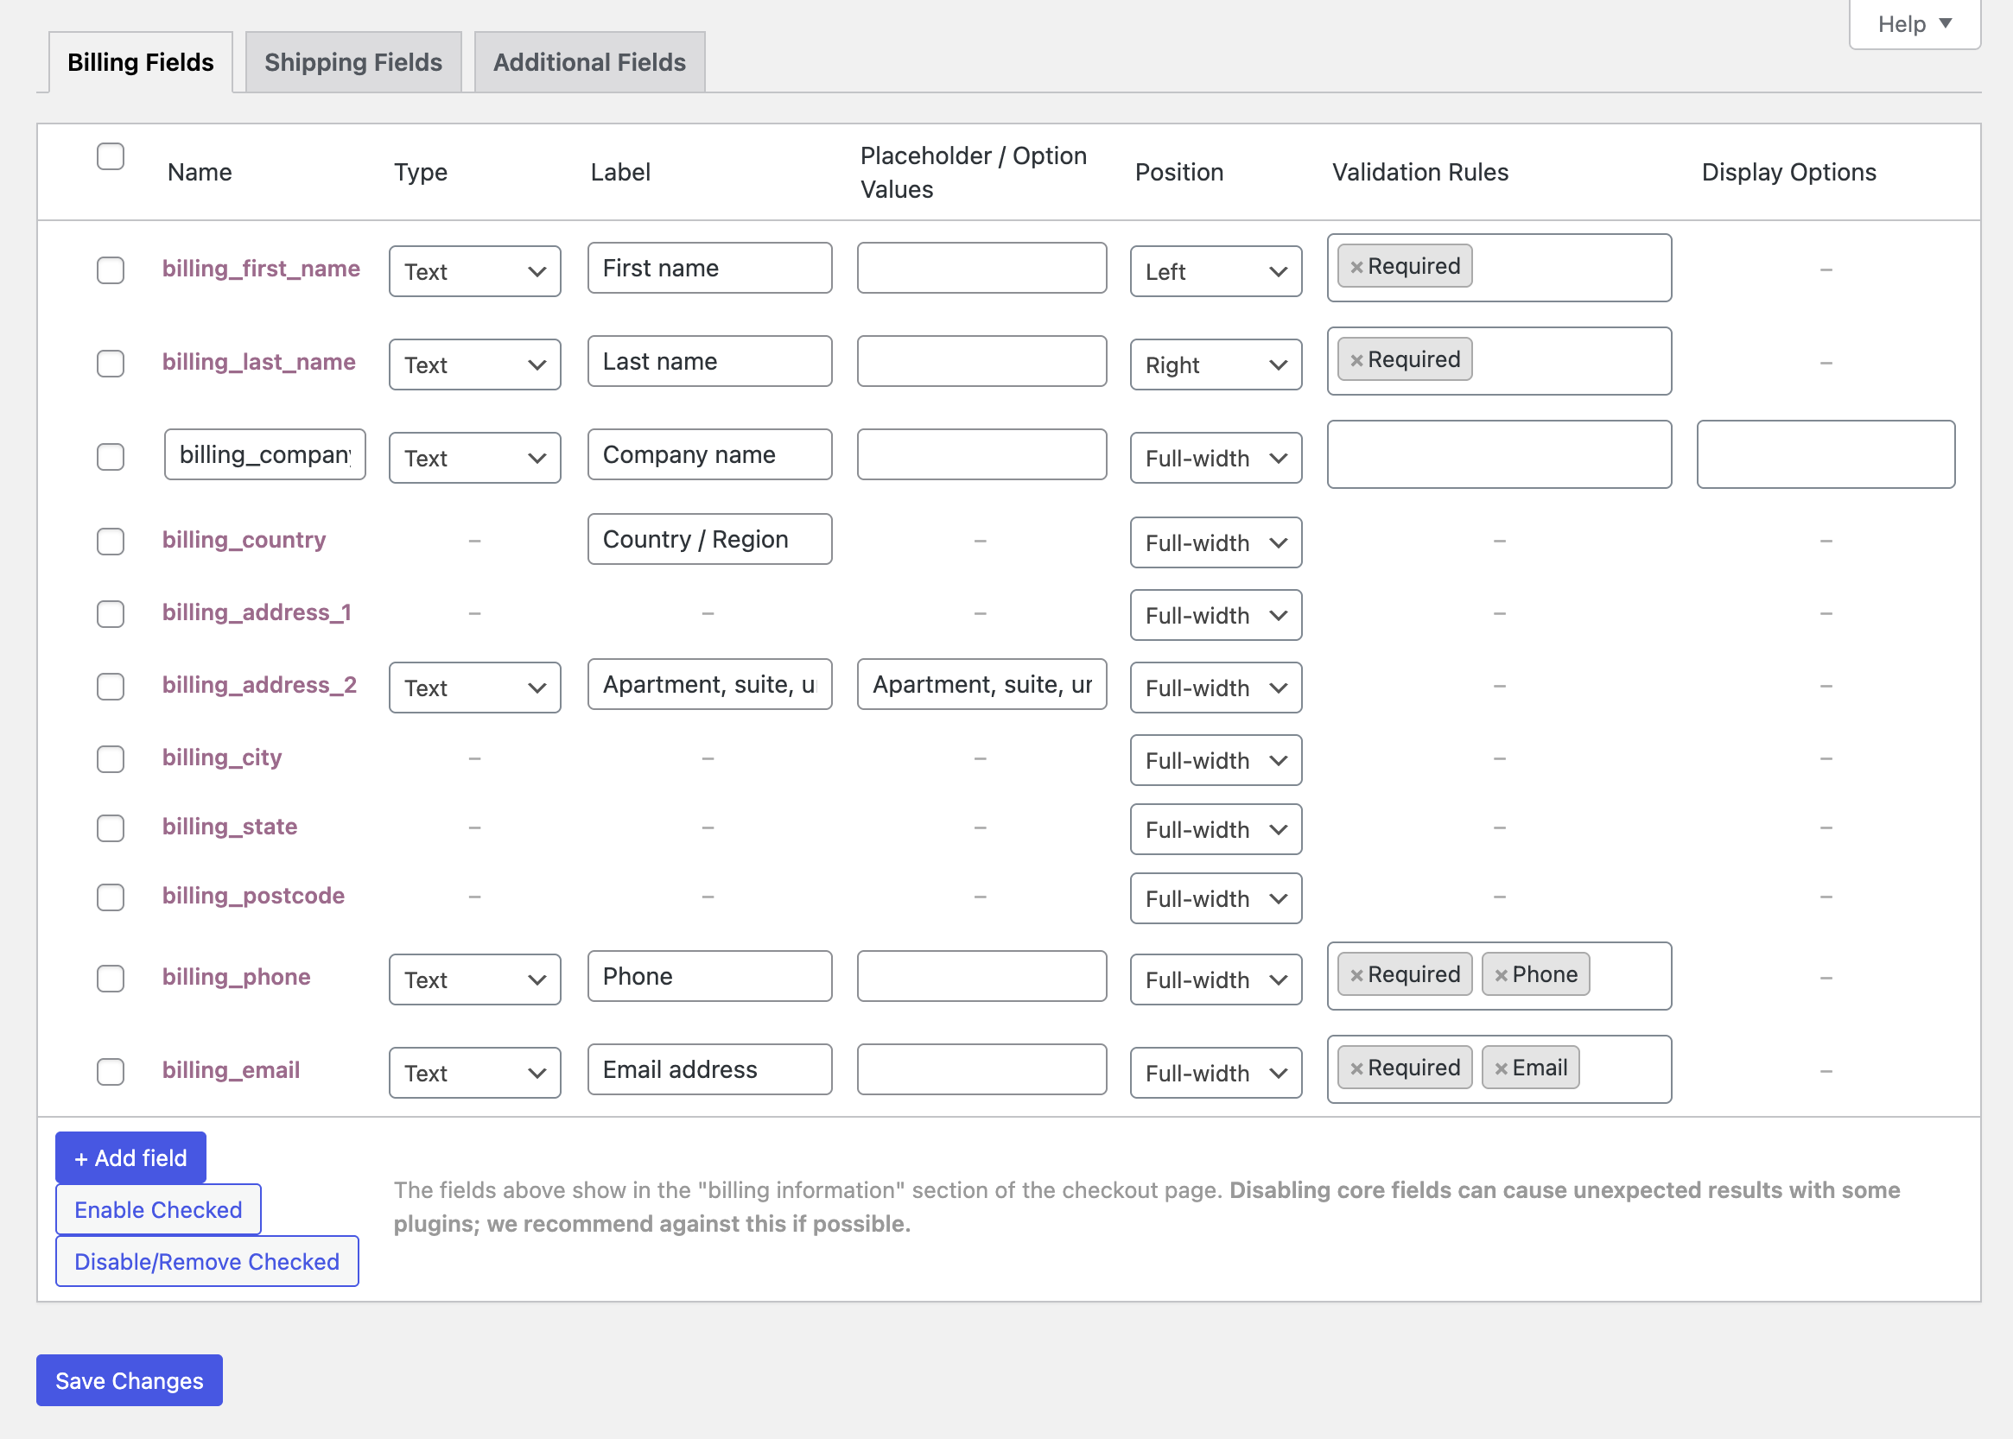The image size is (2013, 1439).
Task: Expand the Help dropdown
Action: point(1914,24)
